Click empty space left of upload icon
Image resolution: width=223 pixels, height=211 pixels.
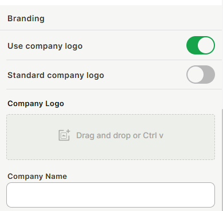33,137
